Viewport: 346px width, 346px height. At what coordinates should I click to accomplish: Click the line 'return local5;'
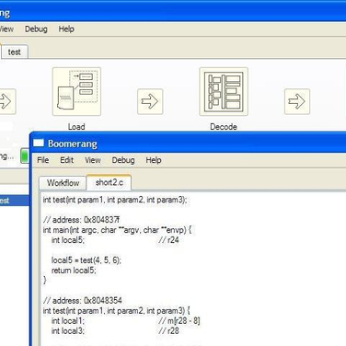74,271
